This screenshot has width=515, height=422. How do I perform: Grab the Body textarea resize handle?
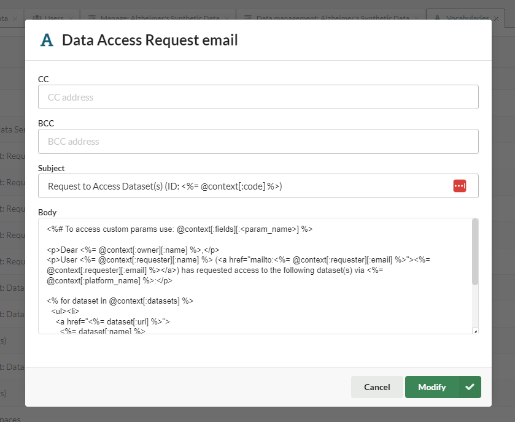tap(475, 331)
